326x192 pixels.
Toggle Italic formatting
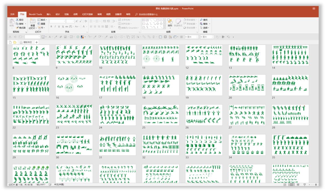55,26
